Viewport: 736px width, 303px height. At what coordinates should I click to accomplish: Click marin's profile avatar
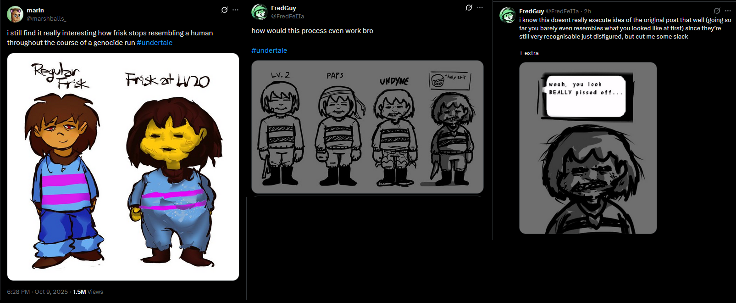coord(15,14)
